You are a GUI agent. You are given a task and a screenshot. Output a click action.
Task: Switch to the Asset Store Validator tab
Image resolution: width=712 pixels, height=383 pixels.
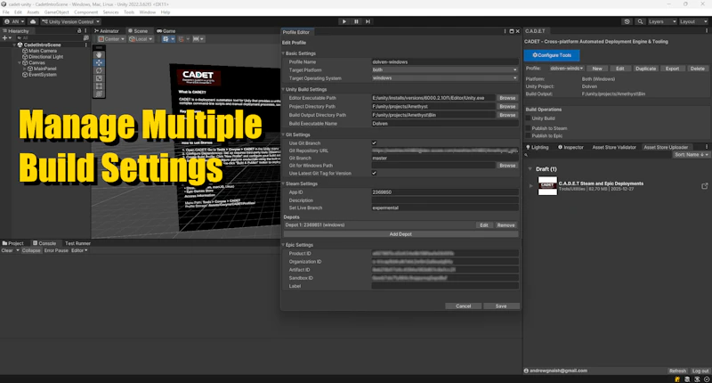click(614, 147)
